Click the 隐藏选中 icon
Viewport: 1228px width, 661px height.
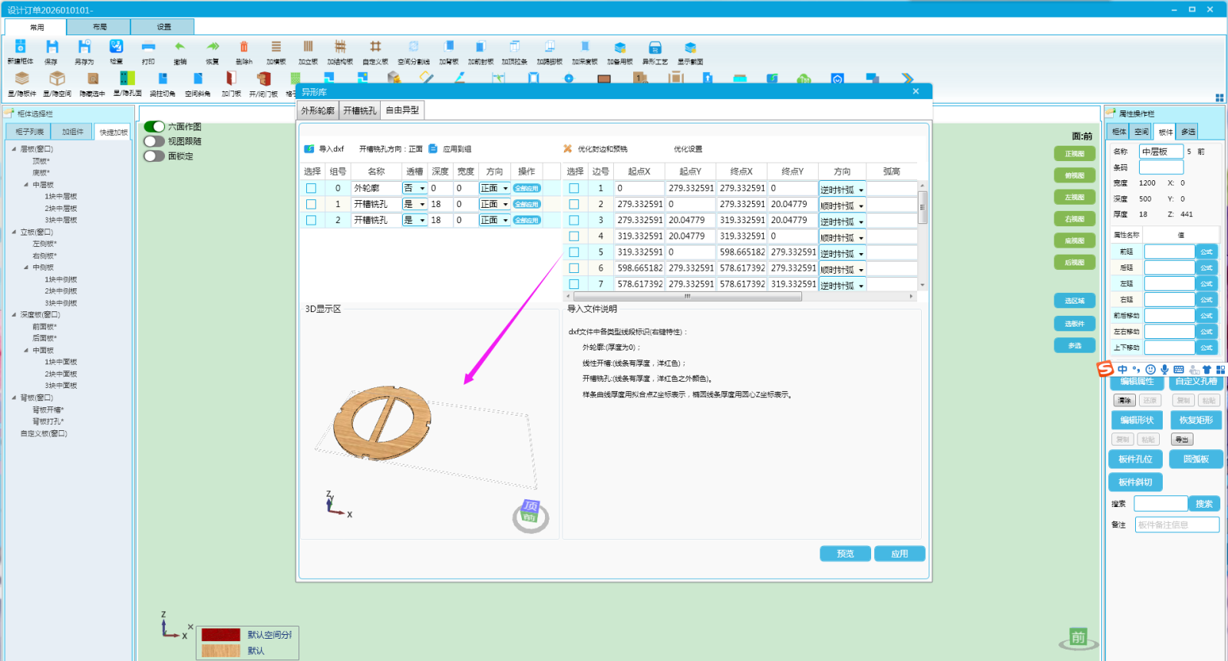tap(92, 79)
